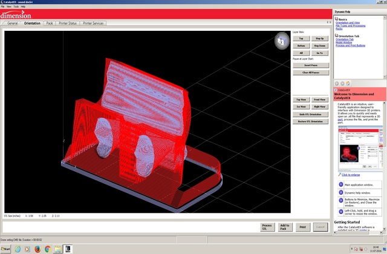Switch to Top View

click(301, 99)
